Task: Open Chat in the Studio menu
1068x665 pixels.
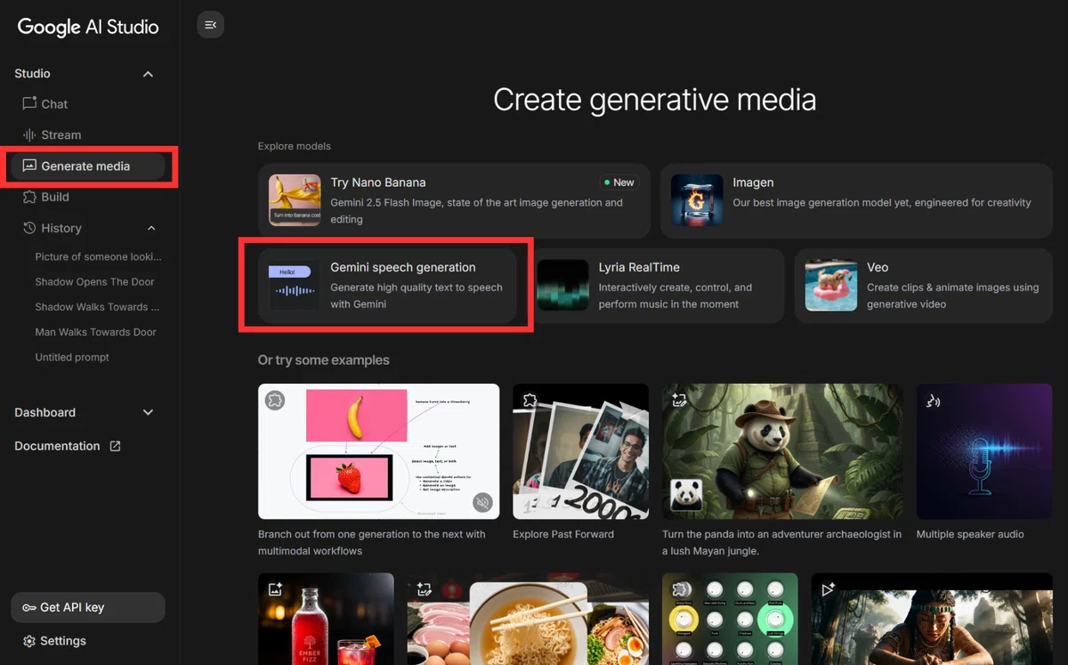Action: click(87, 104)
